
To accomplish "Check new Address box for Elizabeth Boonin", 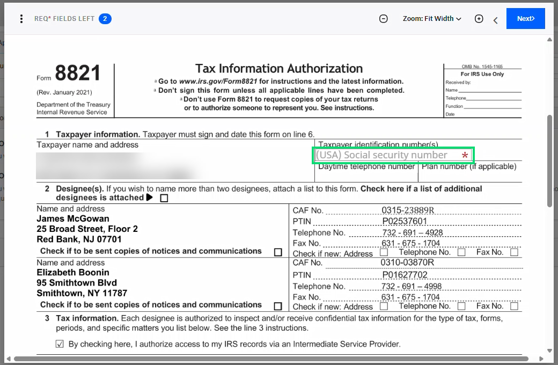I will point(384,305).
